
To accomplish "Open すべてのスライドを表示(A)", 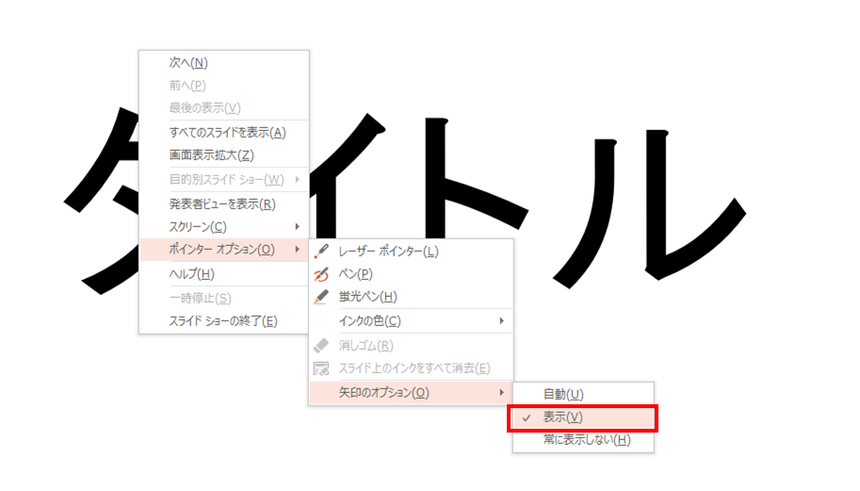I will tap(224, 132).
